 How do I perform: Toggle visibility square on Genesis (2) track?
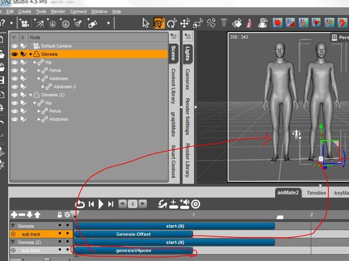(x=67, y=241)
